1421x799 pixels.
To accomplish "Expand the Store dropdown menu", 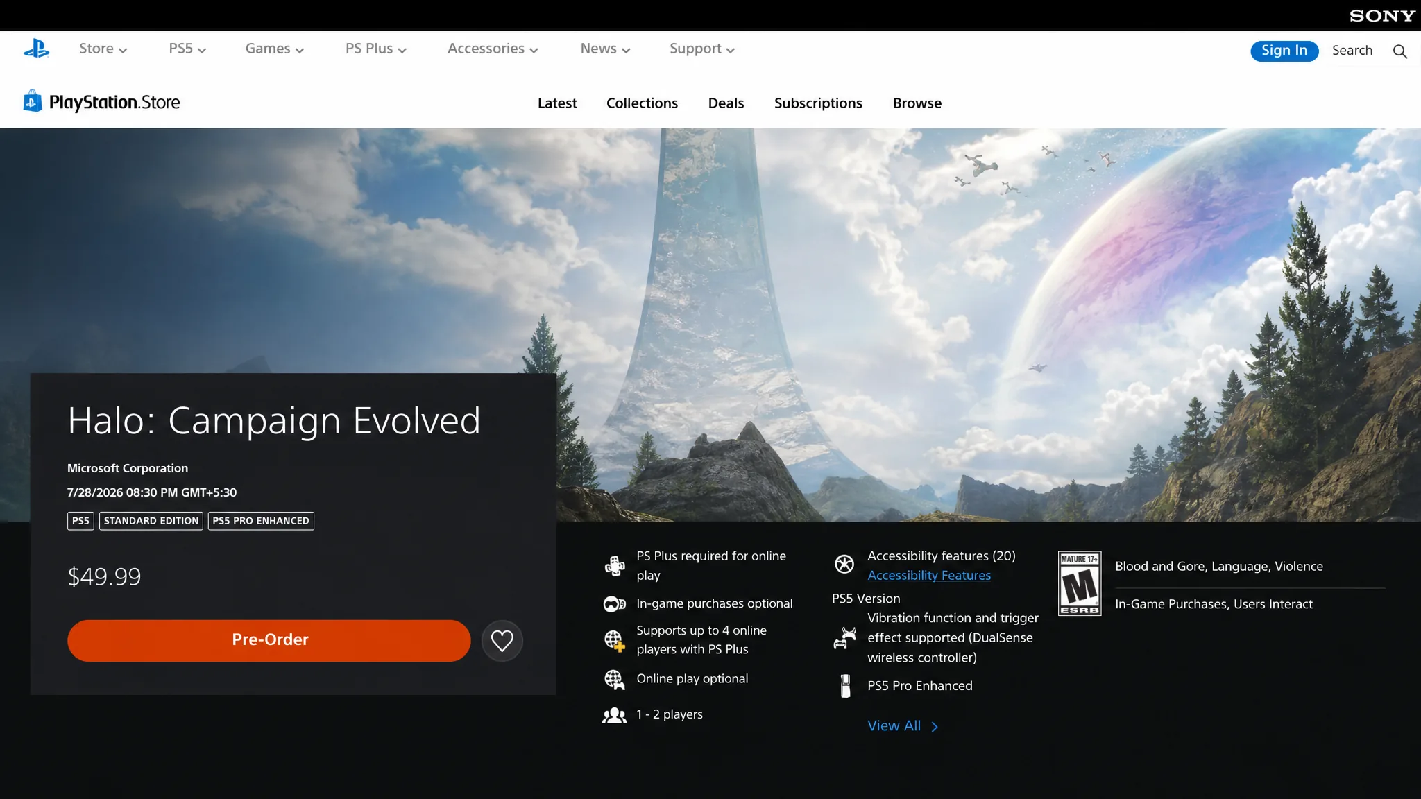I will (x=103, y=49).
